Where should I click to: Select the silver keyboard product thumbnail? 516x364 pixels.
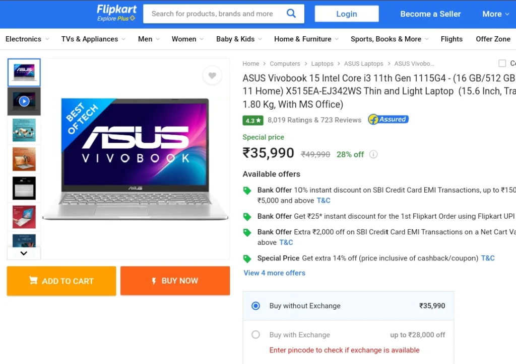coord(24,188)
